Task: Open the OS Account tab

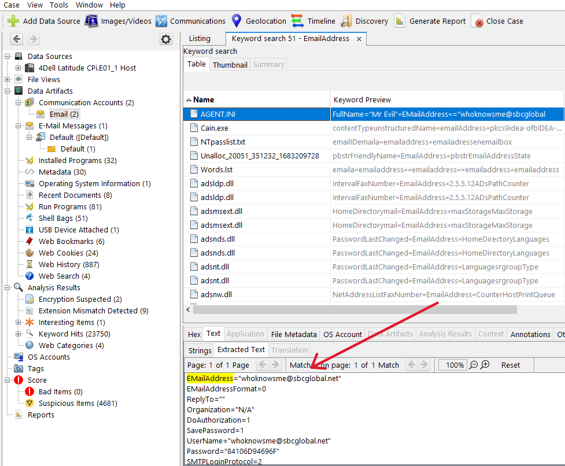Action: tap(342, 334)
